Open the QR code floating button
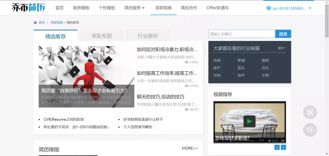Viewport: 329px width, 156px height. 310,112
